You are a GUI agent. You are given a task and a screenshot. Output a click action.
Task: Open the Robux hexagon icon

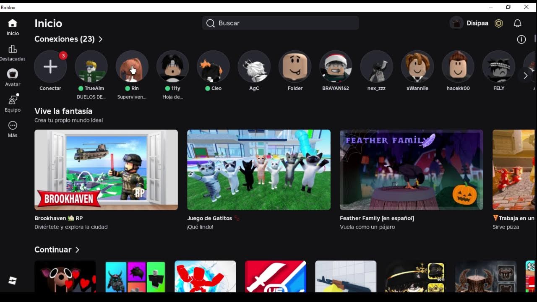click(x=498, y=23)
